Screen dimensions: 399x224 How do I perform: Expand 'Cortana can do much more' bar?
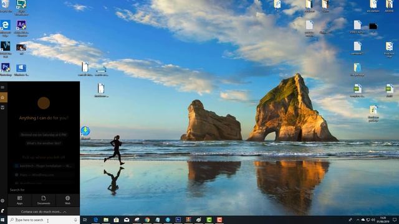click(x=44, y=212)
